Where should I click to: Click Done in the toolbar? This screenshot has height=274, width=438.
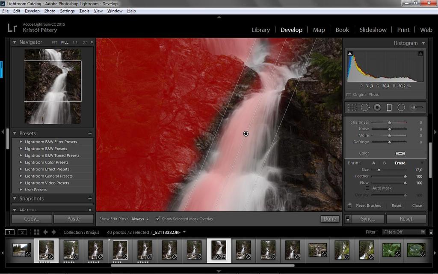[x=330, y=219]
